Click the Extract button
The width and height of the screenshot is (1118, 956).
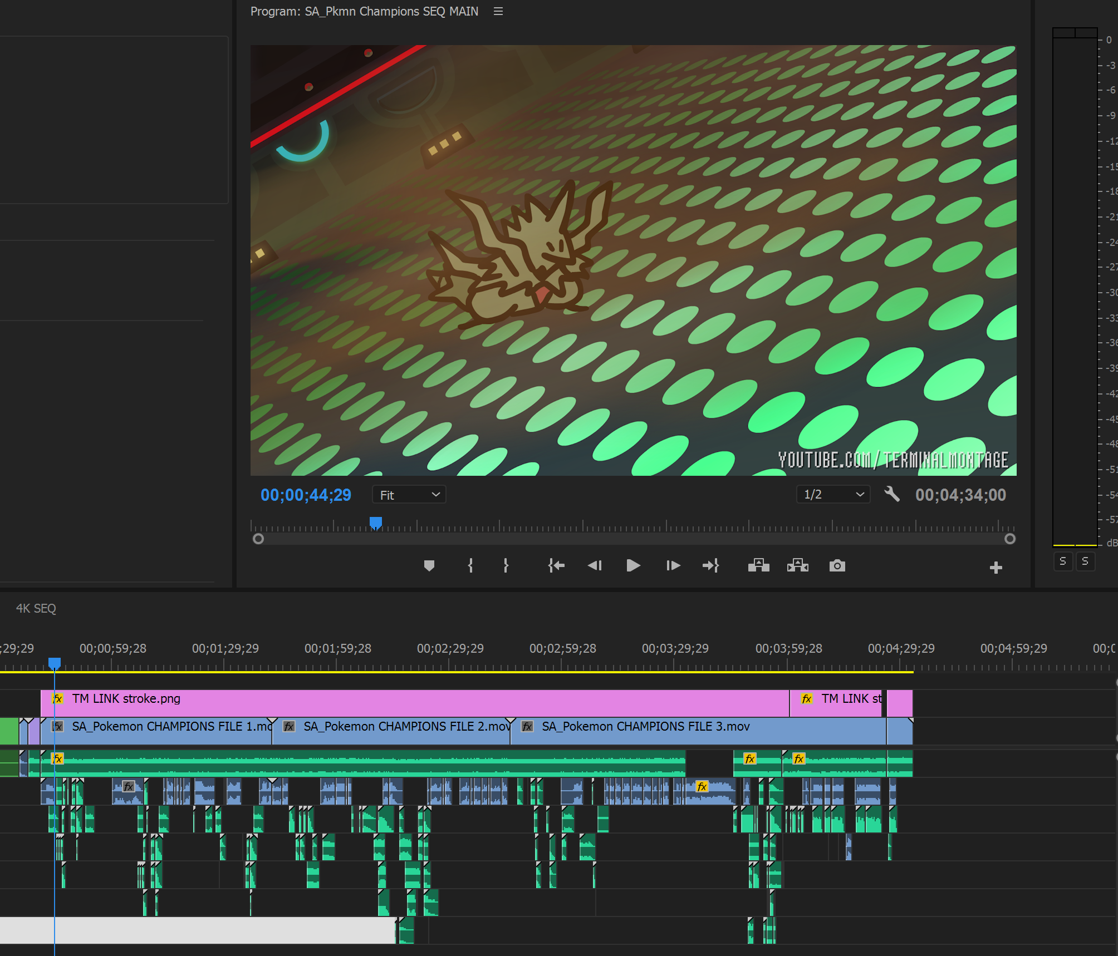click(x=798, y=566)
